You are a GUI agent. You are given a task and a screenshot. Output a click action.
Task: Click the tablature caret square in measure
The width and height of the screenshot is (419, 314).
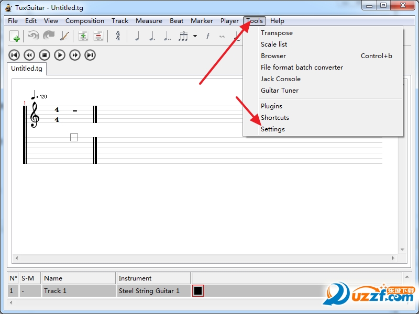74,138
